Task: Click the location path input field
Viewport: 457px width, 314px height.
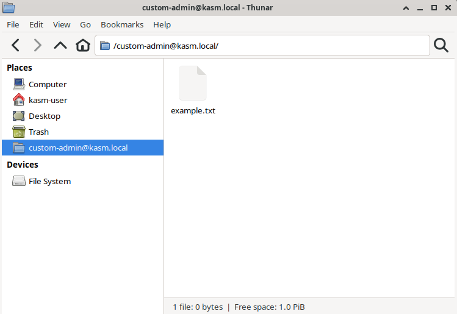Action: click(268, 46)
